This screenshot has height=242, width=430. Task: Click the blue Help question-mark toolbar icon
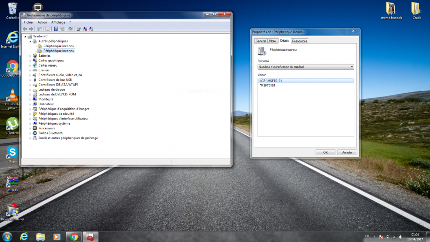point(55,29)
